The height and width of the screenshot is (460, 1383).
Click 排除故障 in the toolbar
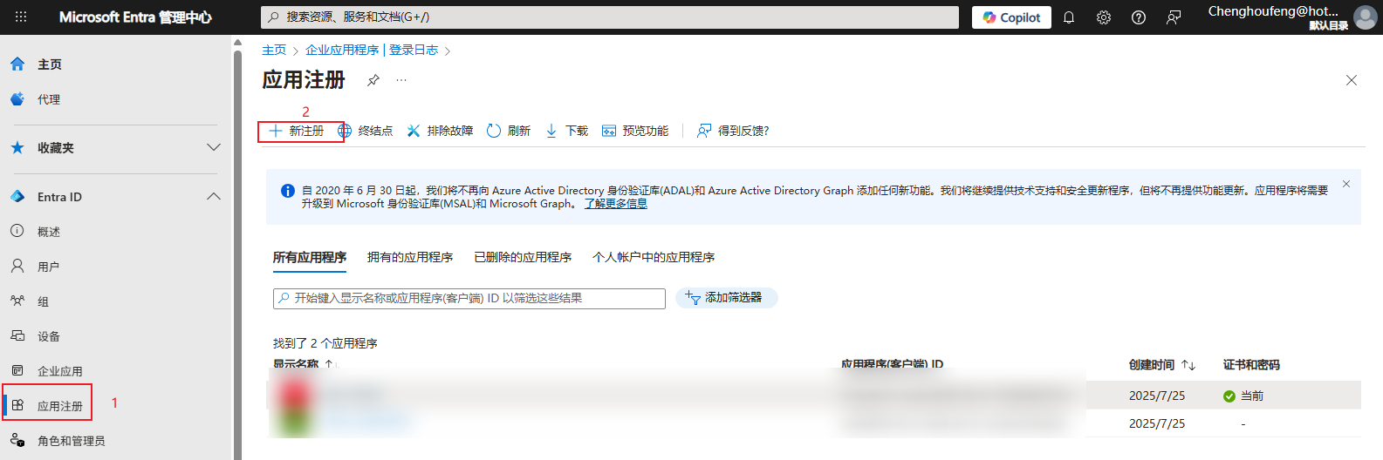coord(441,131)
